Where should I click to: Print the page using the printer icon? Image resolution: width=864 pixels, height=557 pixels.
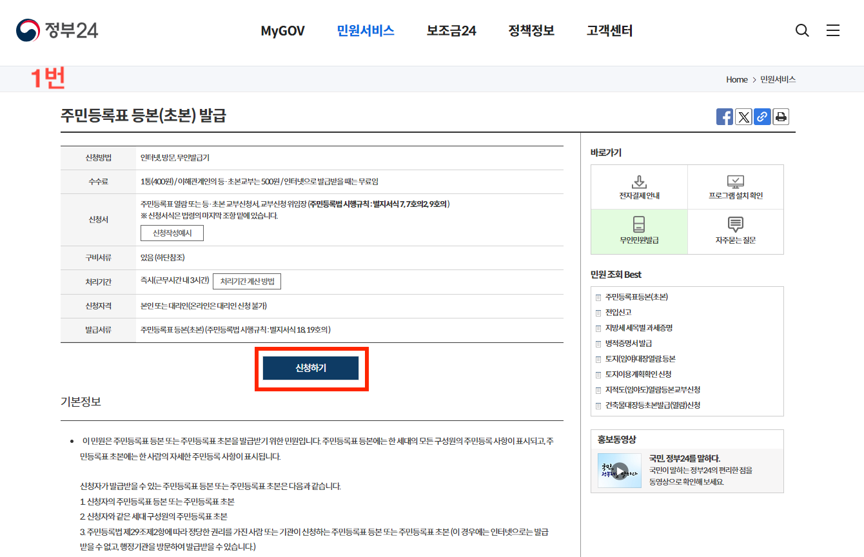[x=780, y=117]
